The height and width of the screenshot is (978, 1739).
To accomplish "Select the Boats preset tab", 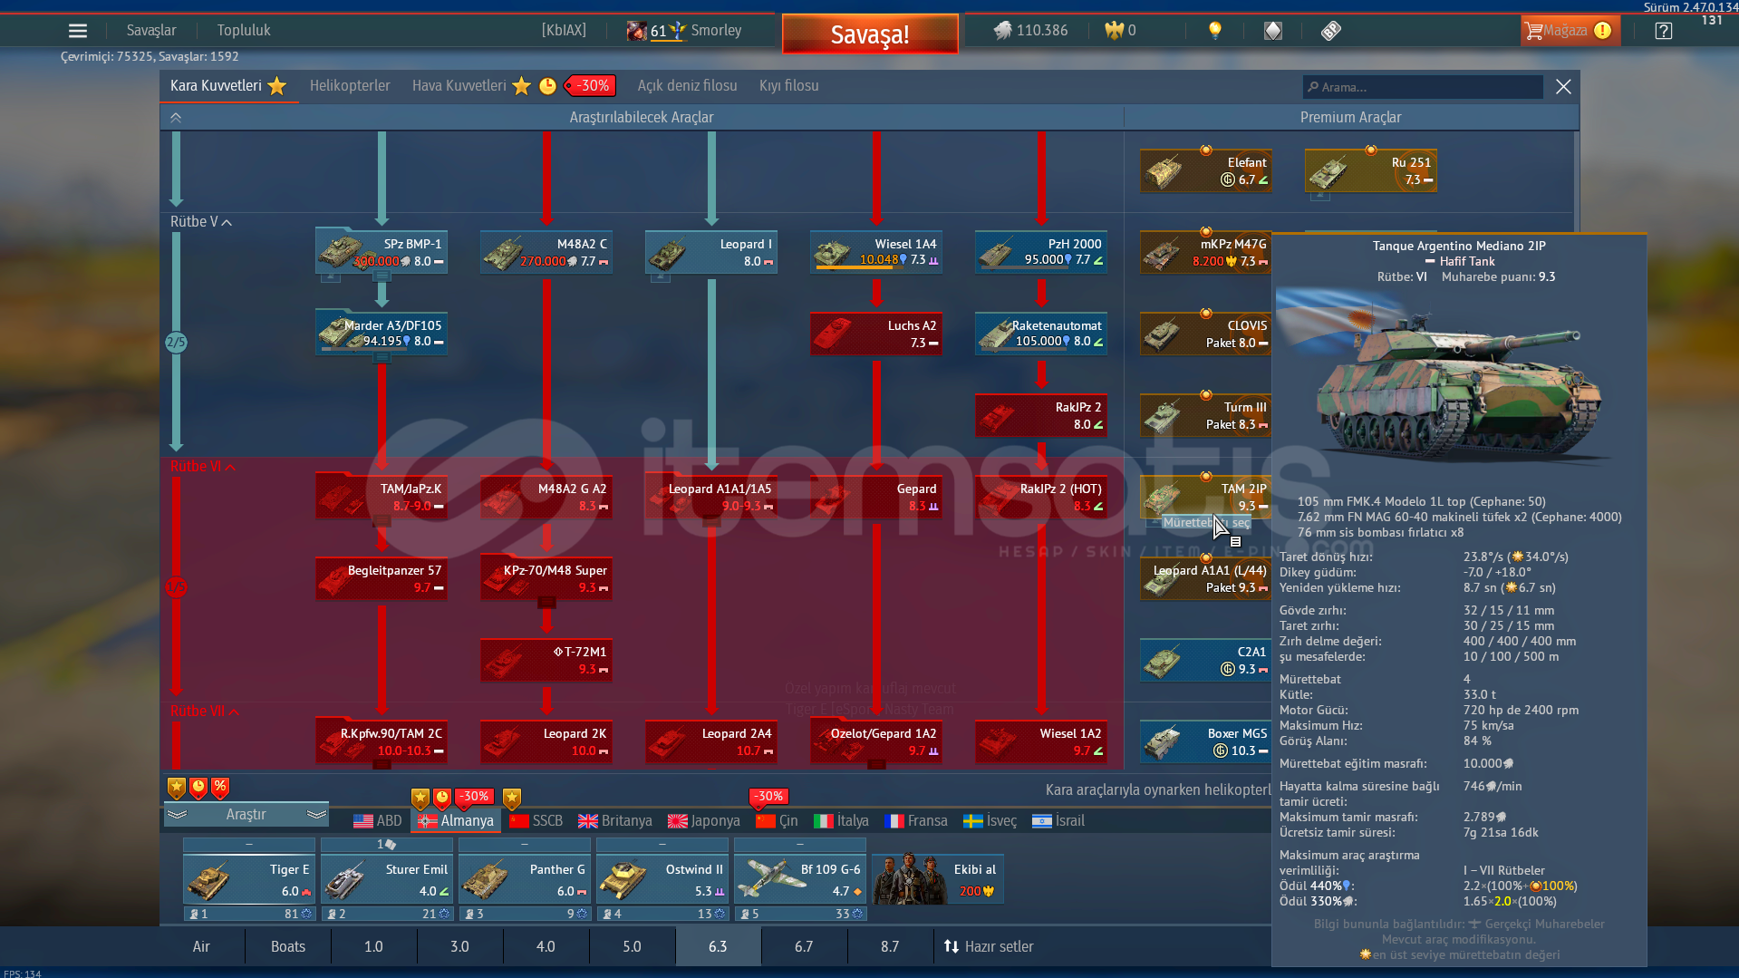I will click(x=288, y=947).
